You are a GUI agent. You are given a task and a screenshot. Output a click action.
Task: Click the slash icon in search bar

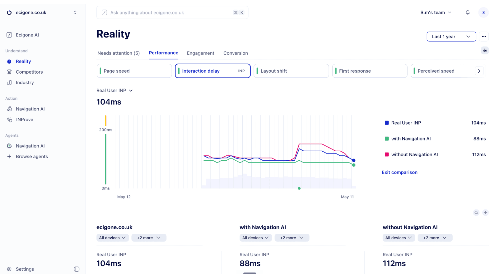point(104,12)
